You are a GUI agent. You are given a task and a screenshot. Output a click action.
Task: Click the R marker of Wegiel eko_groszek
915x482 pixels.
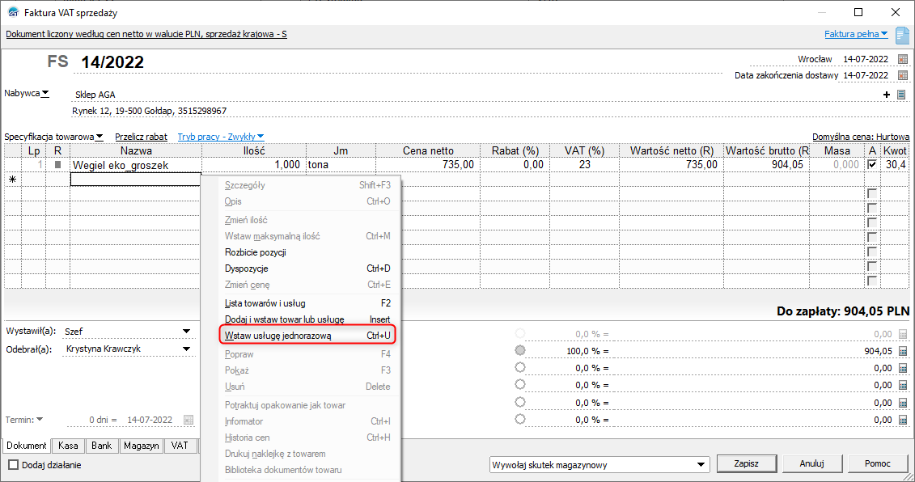pos(57,164)
